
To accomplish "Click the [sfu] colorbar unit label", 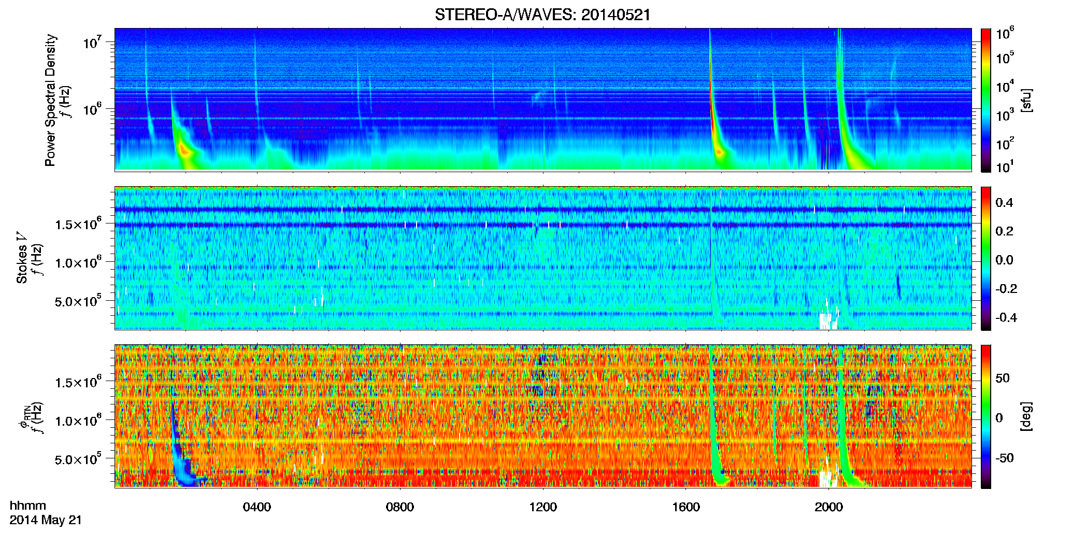I will [1027, 100].
